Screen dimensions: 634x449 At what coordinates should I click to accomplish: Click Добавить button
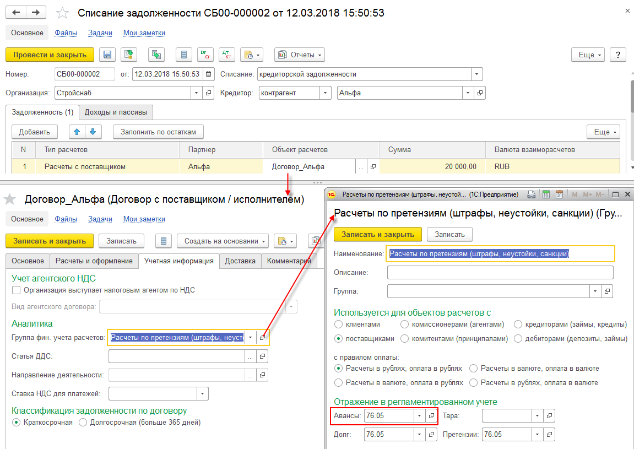coord(34,132)
